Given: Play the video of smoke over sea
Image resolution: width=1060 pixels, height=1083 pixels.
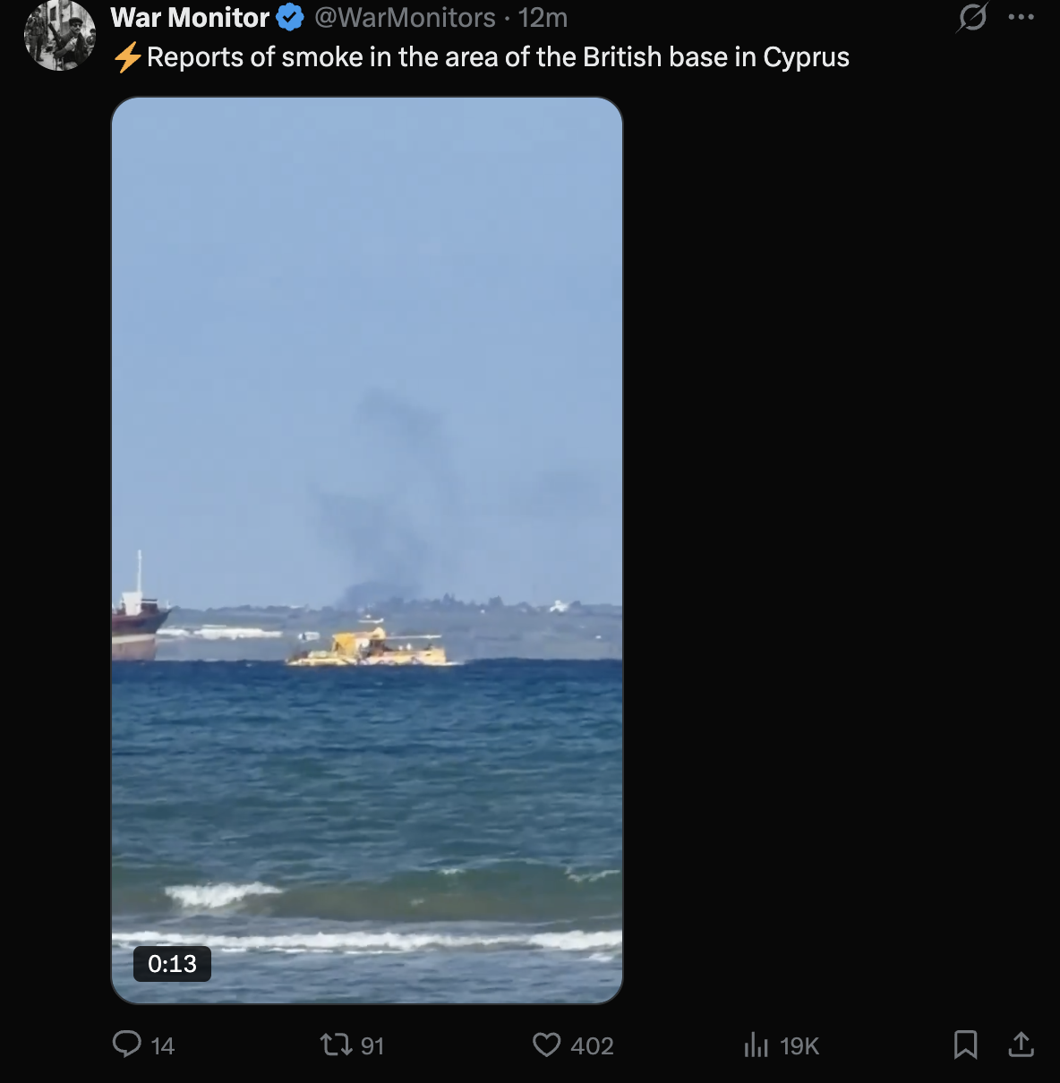Looking at the screenshot, I should pos(367,550).
